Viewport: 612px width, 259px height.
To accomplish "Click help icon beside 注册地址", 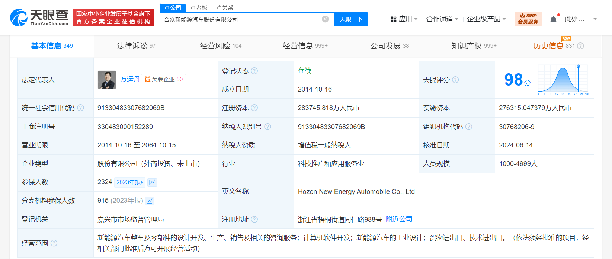I will coord(254,220).
